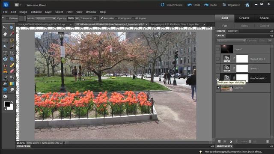Viewport: 274px width, 154px height.
Task: Enable the Contiguous checkbox
Action: click(116, 18)
